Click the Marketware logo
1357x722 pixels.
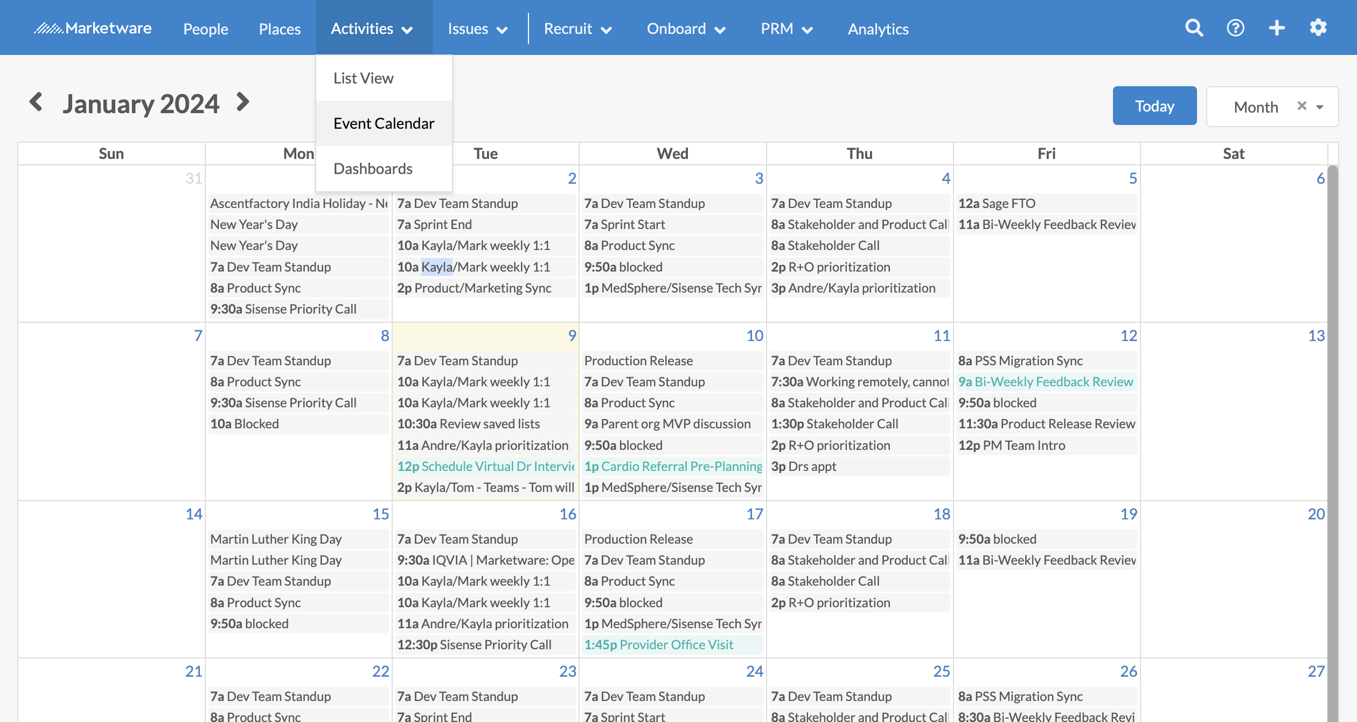click(93, 28)
